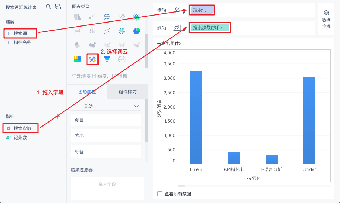The width and height of the screenshot is (340, 203).
Task: Click the switch-table icon next to search
Action: (x=58, y=7)
